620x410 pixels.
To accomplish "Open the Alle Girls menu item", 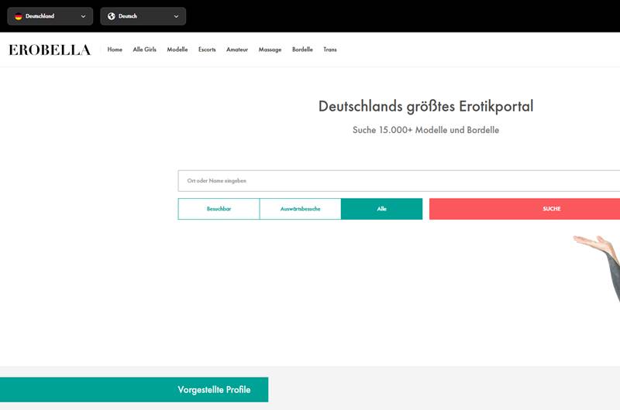I will tap(145, 50).
